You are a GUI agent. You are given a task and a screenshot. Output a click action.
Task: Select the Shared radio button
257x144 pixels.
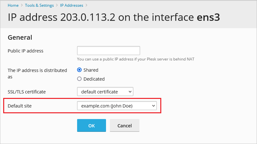(79, 70)
